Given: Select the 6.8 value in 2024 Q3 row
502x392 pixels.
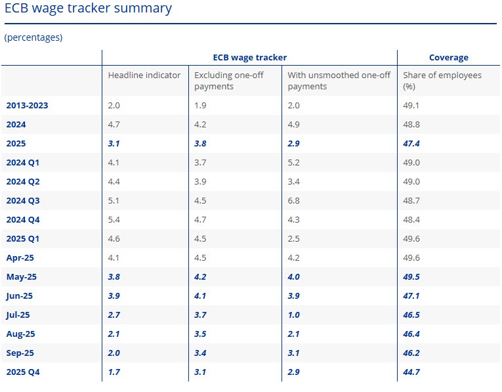Looking at the screenshot, I should (294, 200).
